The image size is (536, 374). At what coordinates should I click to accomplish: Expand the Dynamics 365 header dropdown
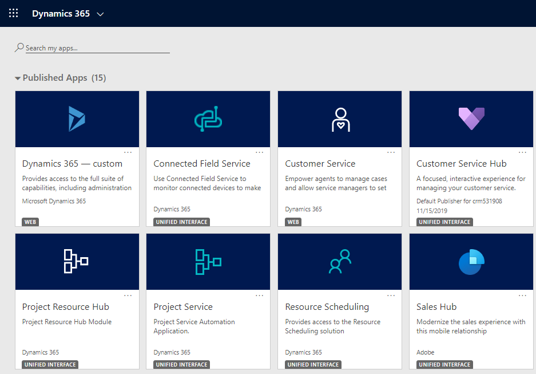point(101,13)
